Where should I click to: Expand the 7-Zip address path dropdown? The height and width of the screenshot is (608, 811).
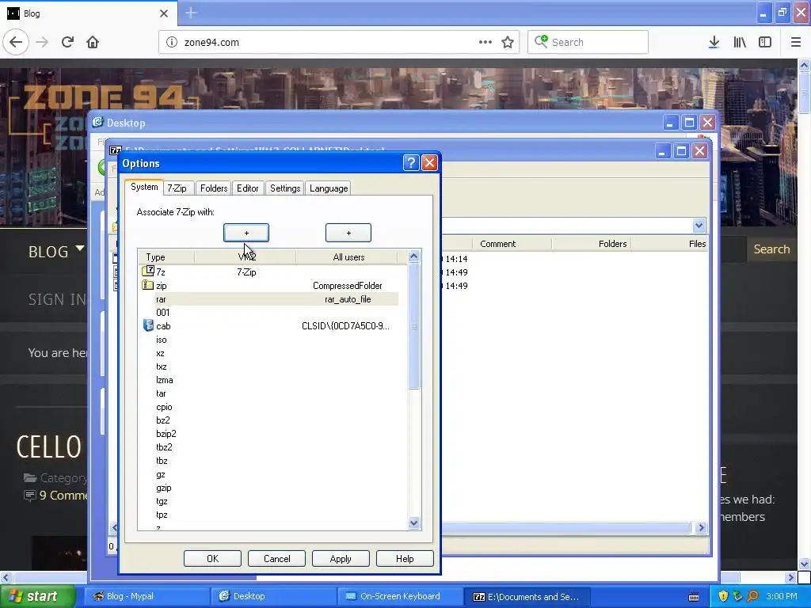click(699, 226)
